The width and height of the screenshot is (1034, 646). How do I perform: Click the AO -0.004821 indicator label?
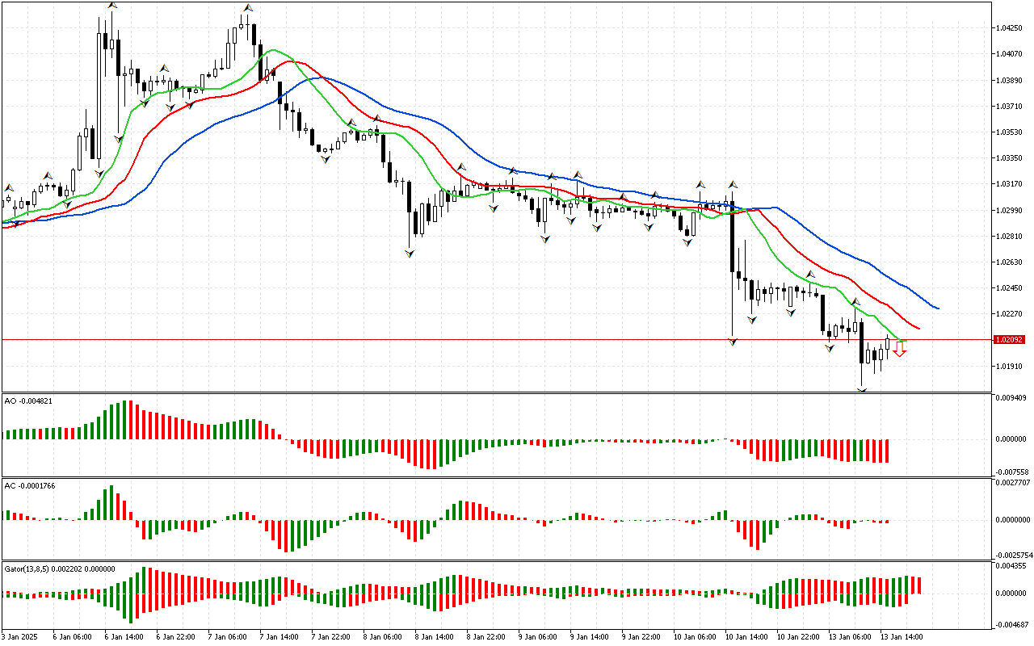click(x=28, y=401)
